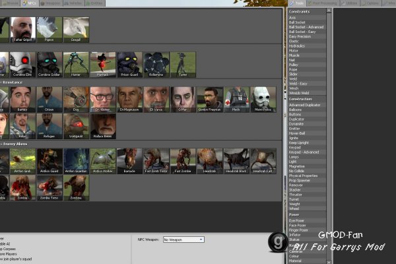This screenshot has height=264, width=396.
Task: Select the Thruster tool
Action: [x=307, y=195]
